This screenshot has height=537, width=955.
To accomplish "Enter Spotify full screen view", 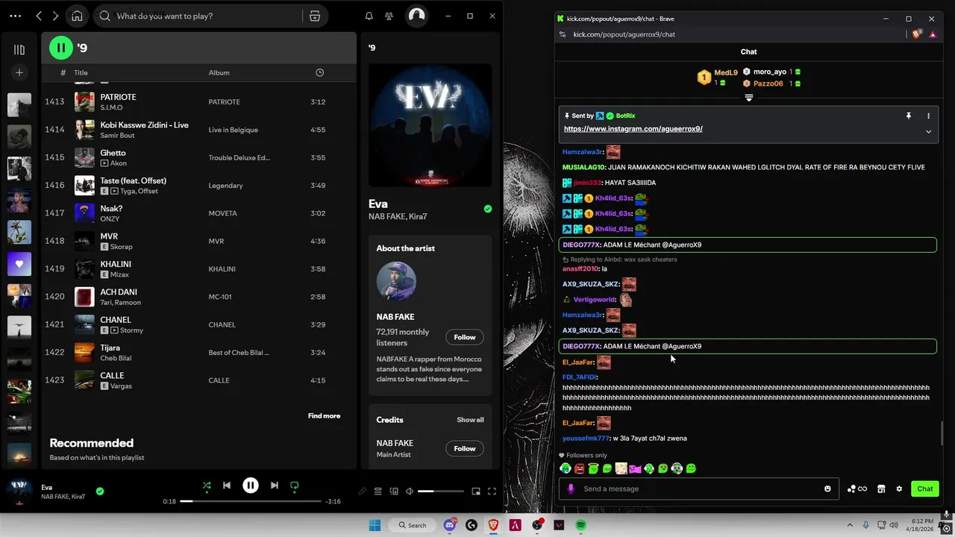I will coord(492,492).
